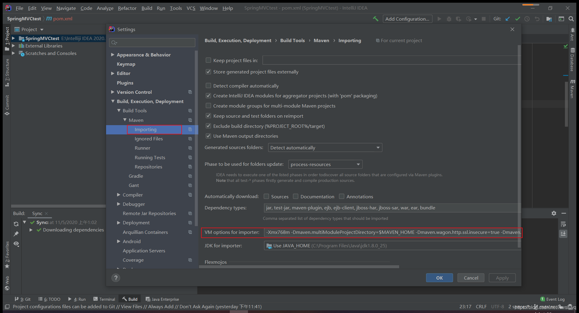The height and width of the screenshot is (313, 579).
Task: Open the Ant side tool window
Action: coord(572,34)
